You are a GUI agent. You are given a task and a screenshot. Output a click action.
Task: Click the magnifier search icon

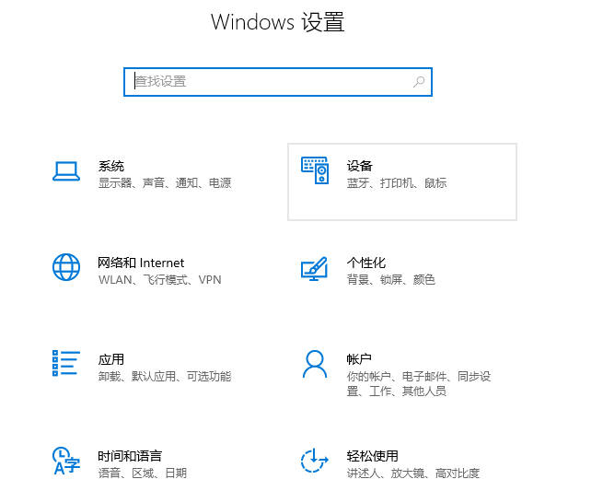click(x=419, y=82)
